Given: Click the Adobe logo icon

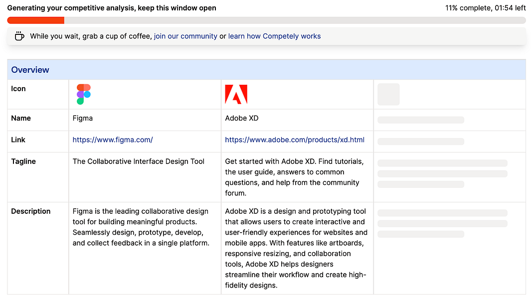Looking at the screenshot, I should point(236,94).
